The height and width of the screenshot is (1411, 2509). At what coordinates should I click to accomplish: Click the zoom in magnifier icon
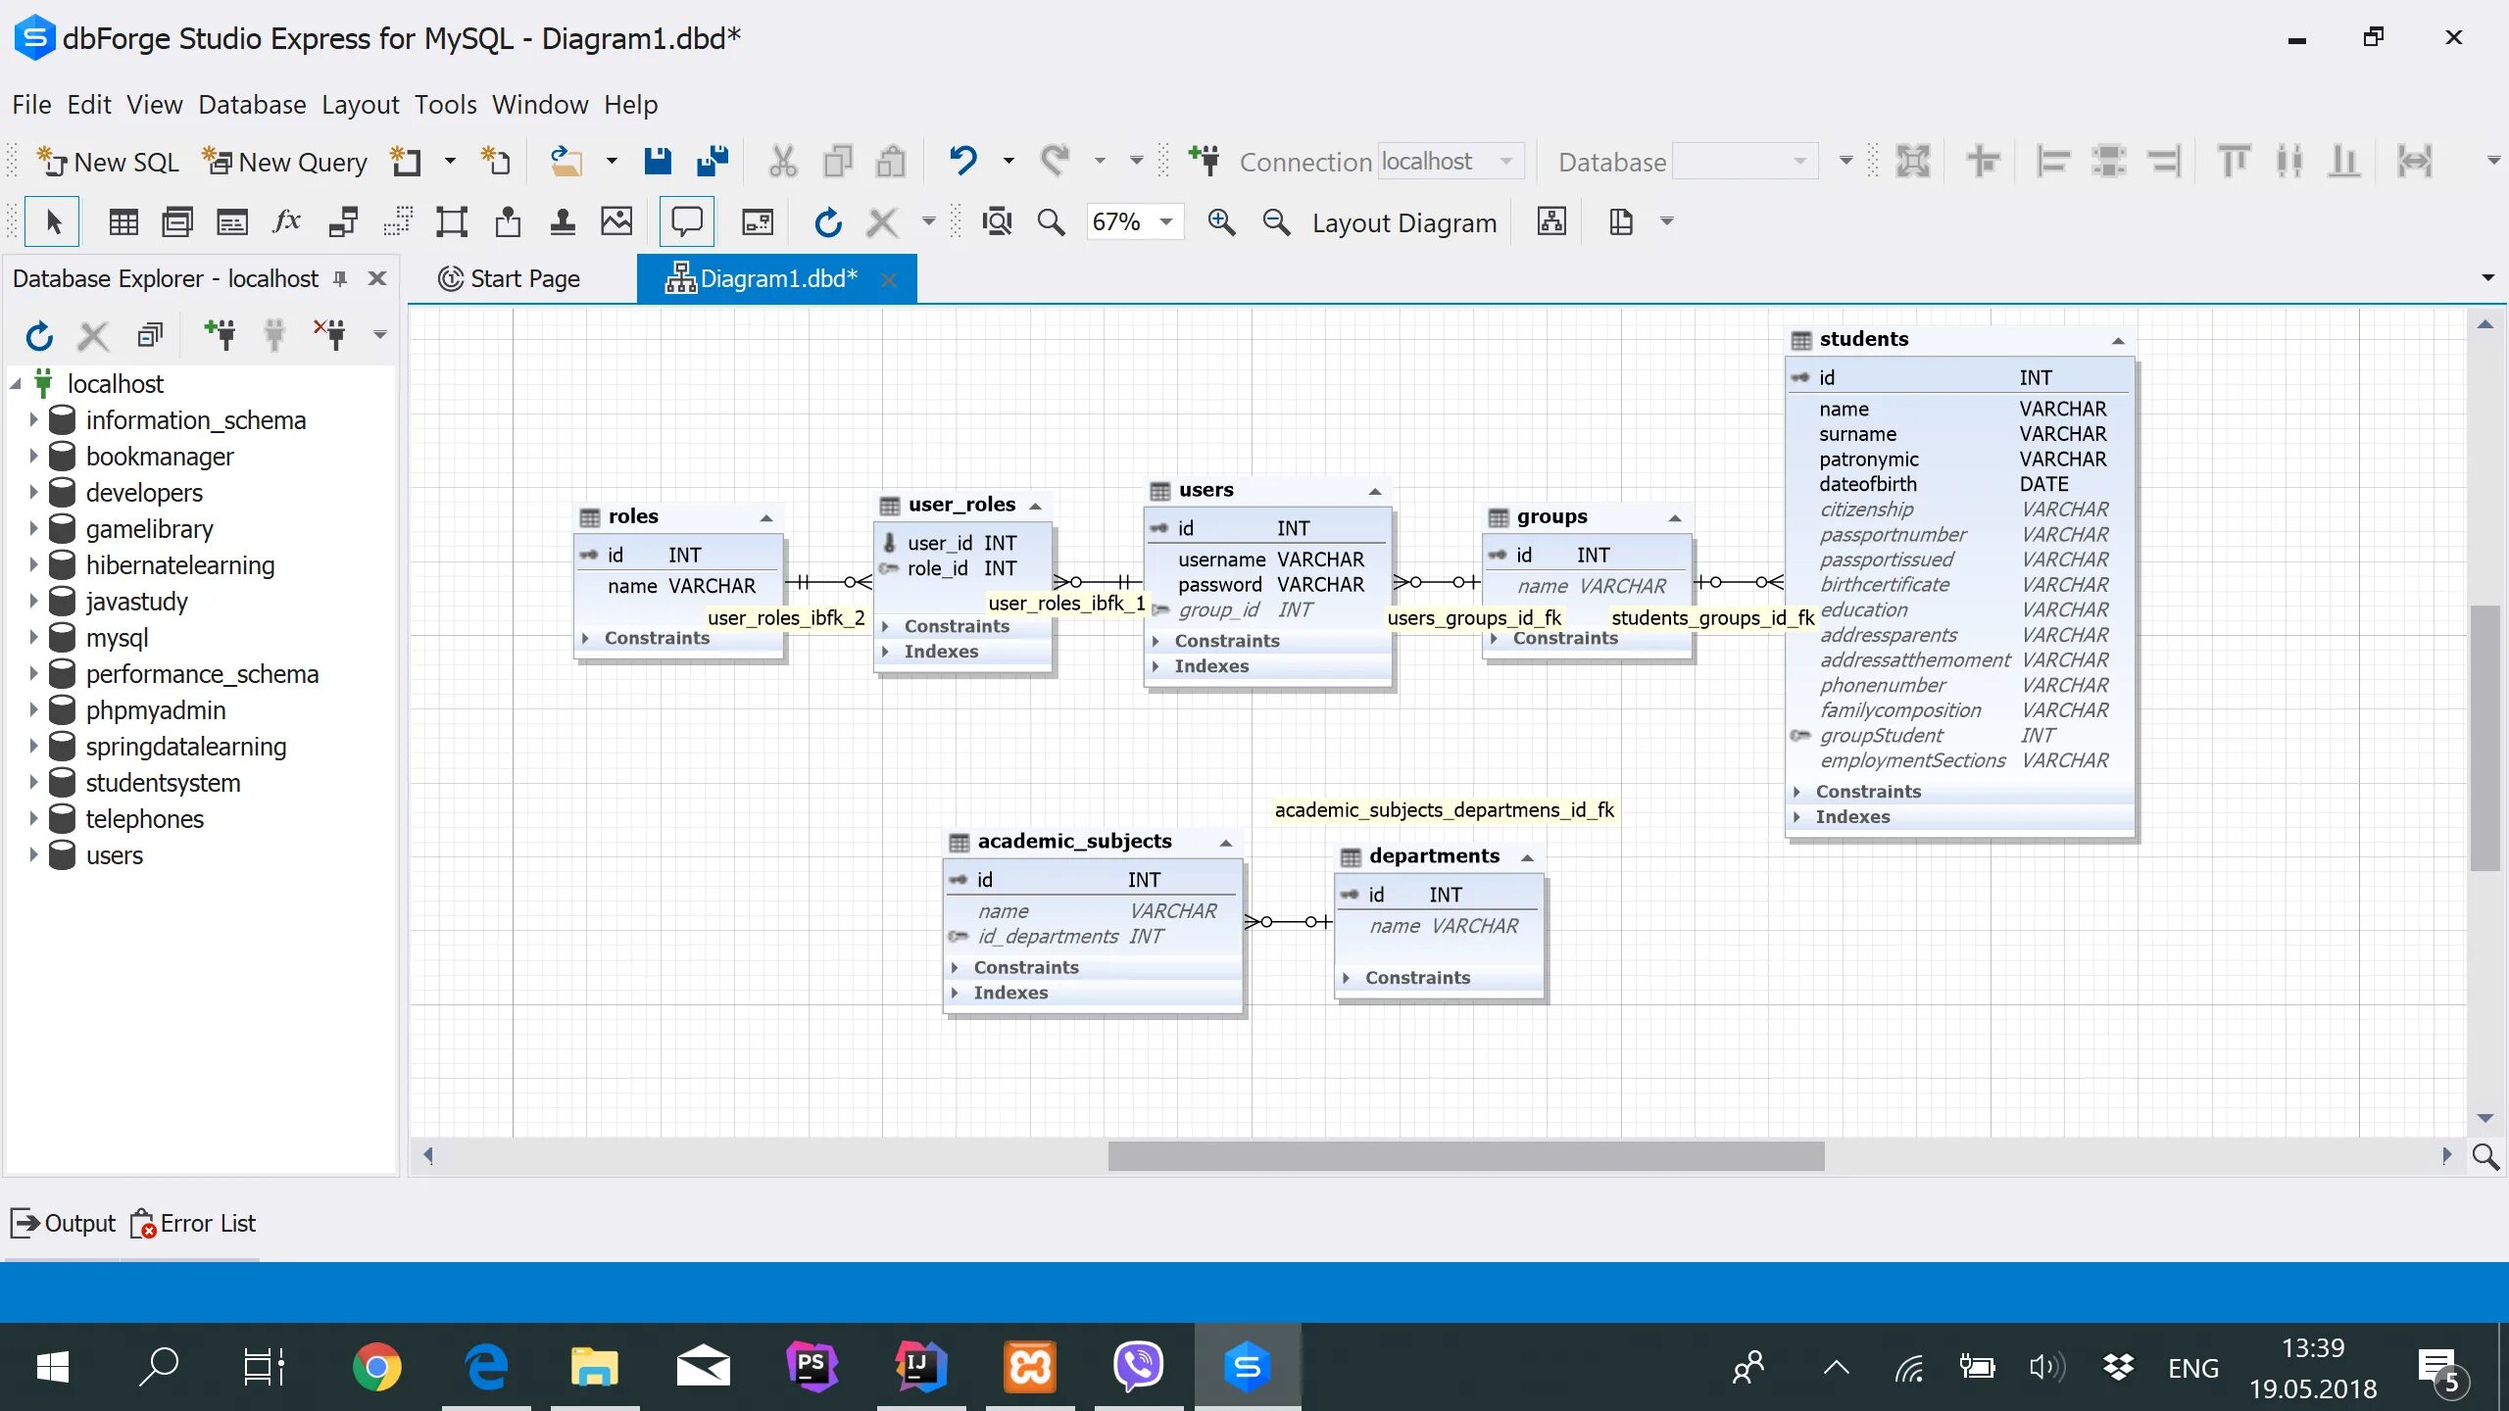pos(1221,222)
